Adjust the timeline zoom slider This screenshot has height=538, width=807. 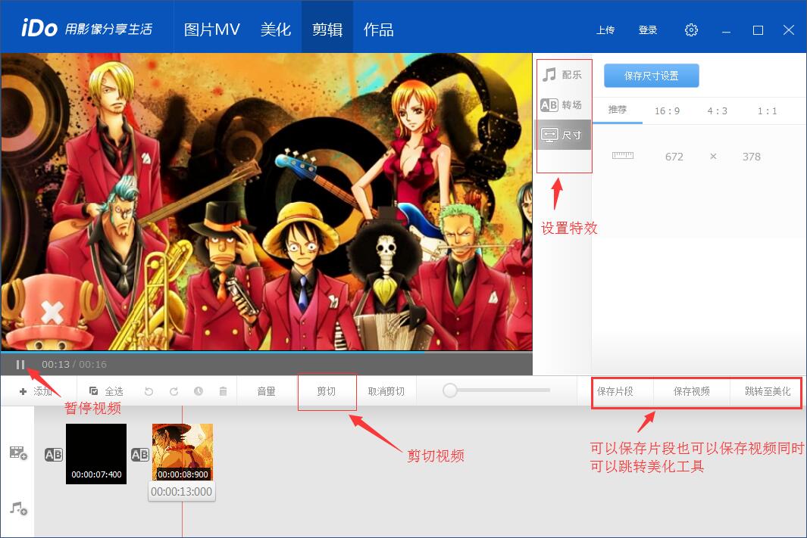pyautogui.click(x=450, y=390)
